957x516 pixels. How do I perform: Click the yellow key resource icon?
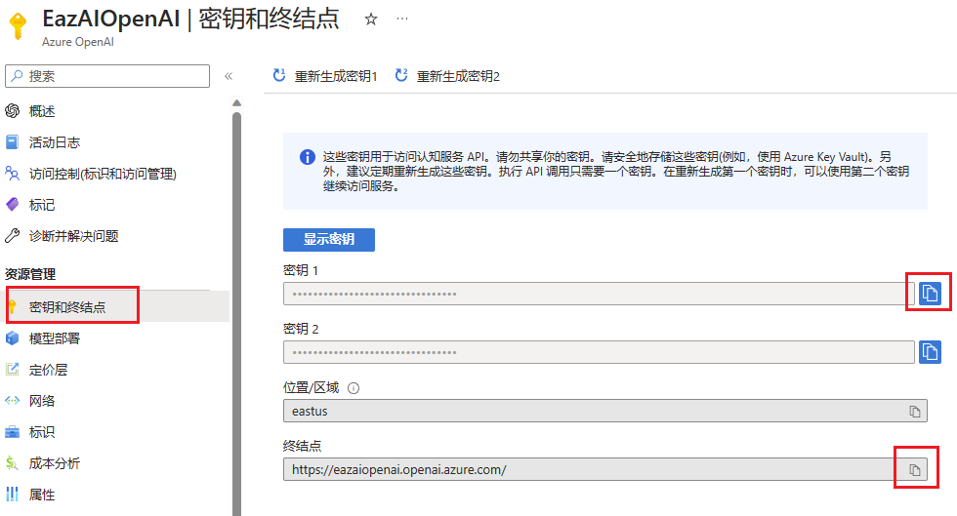[x=19, y=26]
